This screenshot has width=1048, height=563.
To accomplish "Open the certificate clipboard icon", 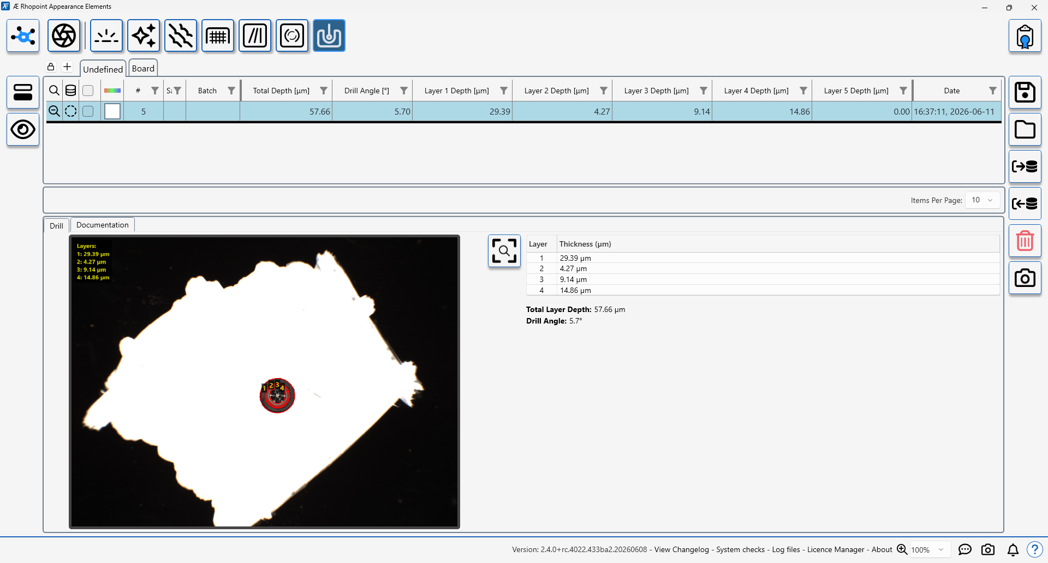I will coord(1025,35).
